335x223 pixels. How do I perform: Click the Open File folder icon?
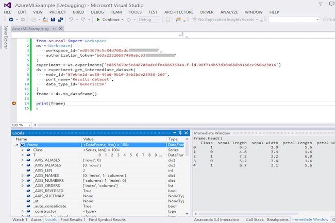45,20
